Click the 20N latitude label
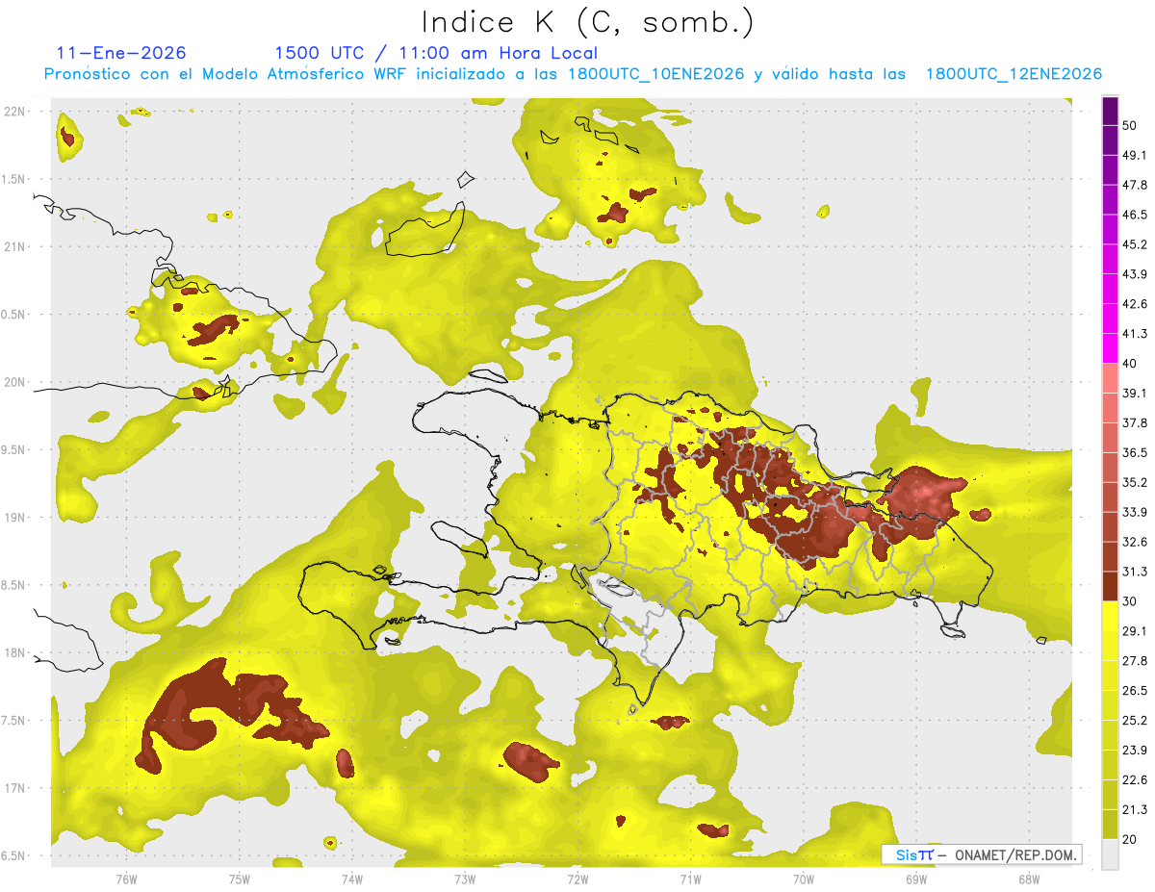The width and height of the screenshot is (1155, 892). (x=14, y=382)
